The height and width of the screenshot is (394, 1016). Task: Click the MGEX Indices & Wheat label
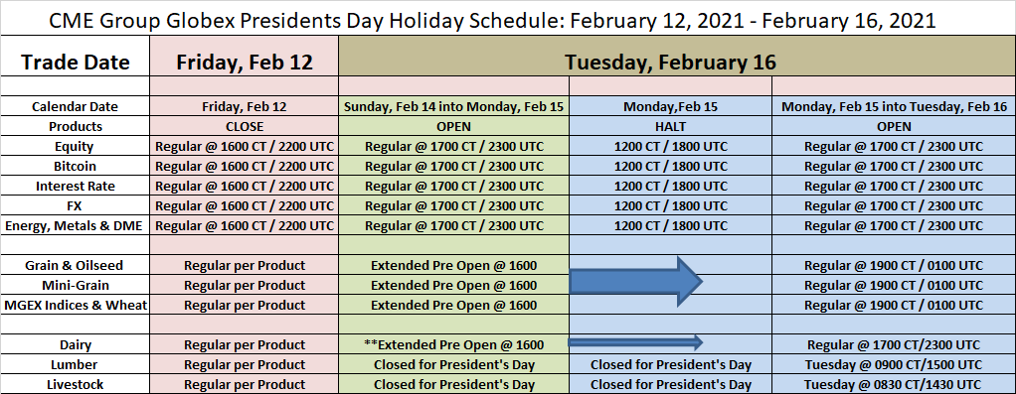click(76, 305)
